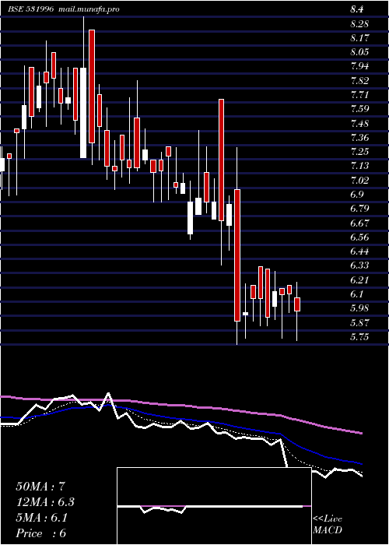Select the 7.36 price axis label
This screenshot has height=545, width=389.
tap(359, 138)
